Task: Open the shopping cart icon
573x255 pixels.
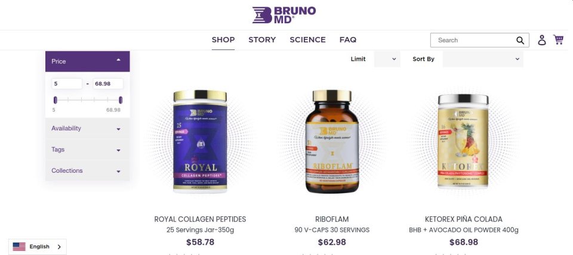Action: [x=558, y=39]
